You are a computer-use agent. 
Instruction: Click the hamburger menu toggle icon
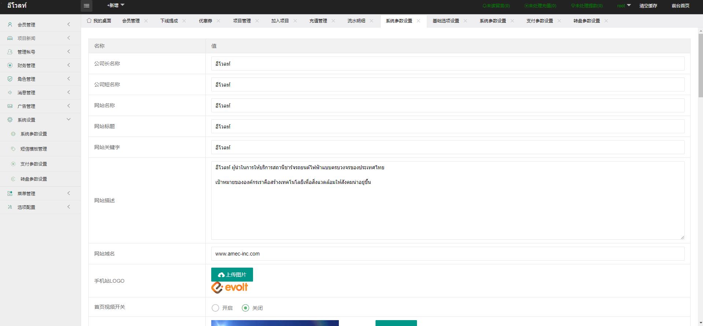(87, 6)
